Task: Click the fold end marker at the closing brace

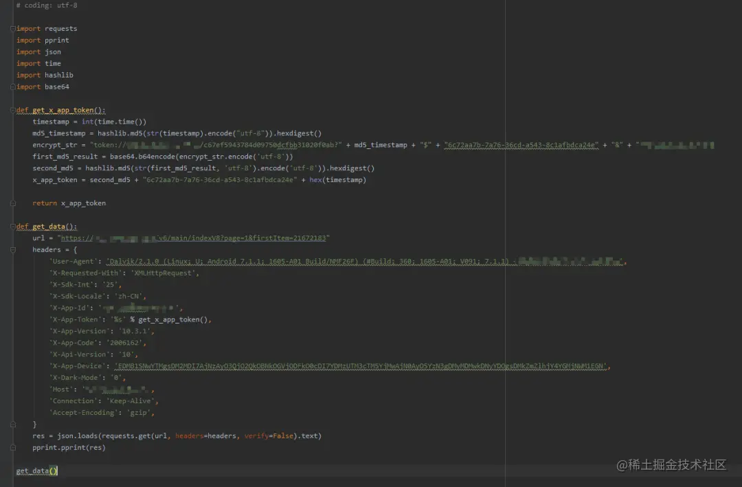Action: (13, 424)
